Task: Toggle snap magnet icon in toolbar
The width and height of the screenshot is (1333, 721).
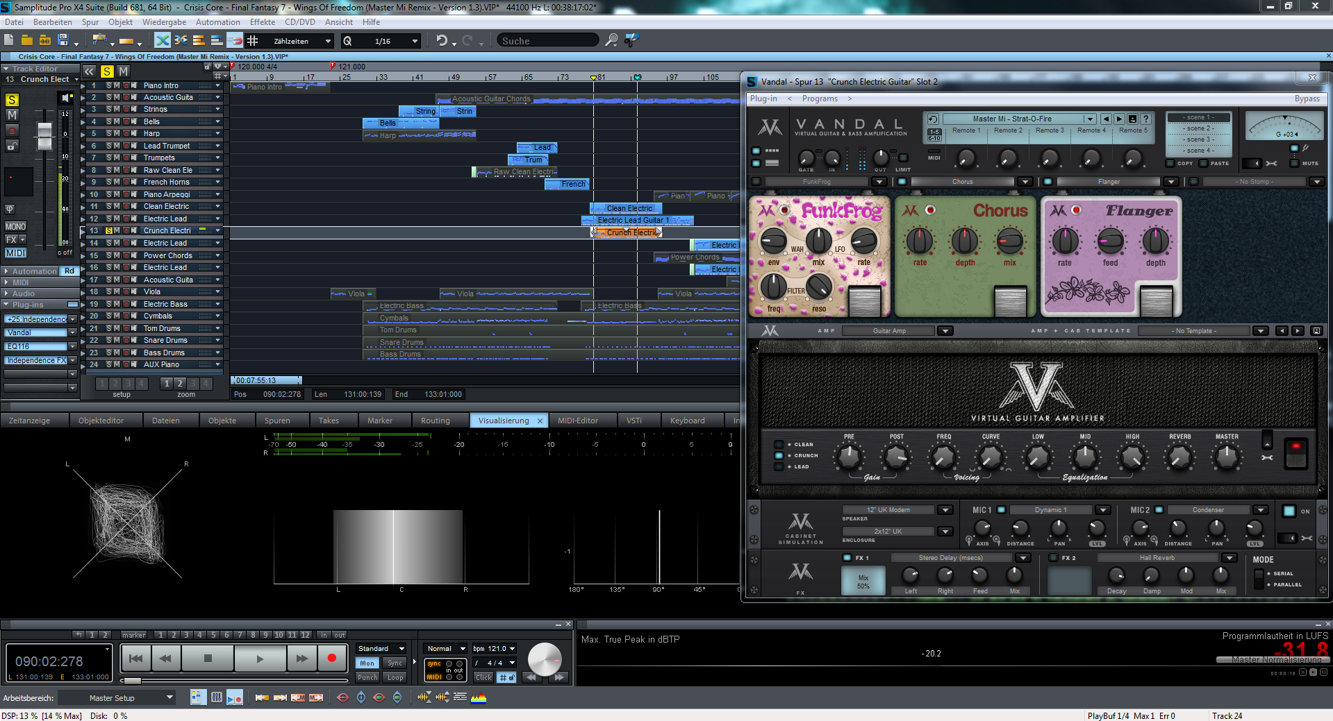Action: pyautogui.click(x=235, y=40)
